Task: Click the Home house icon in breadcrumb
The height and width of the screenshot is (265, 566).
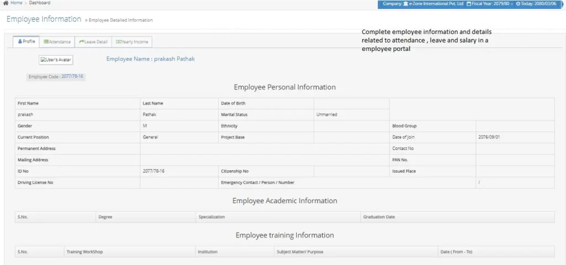Action: 6,3
